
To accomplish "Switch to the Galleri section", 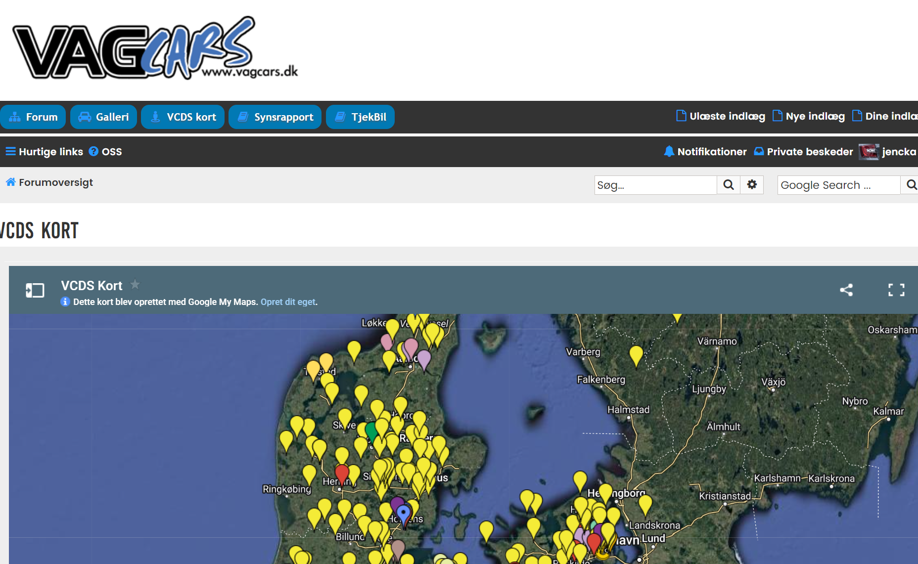I will point(103,117).
